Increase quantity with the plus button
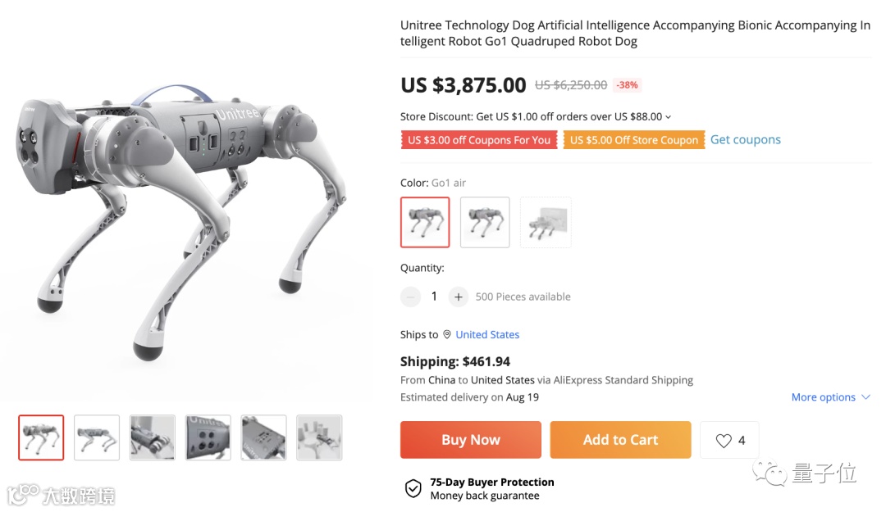Screen dimensions: 886x512 (459, 297)
